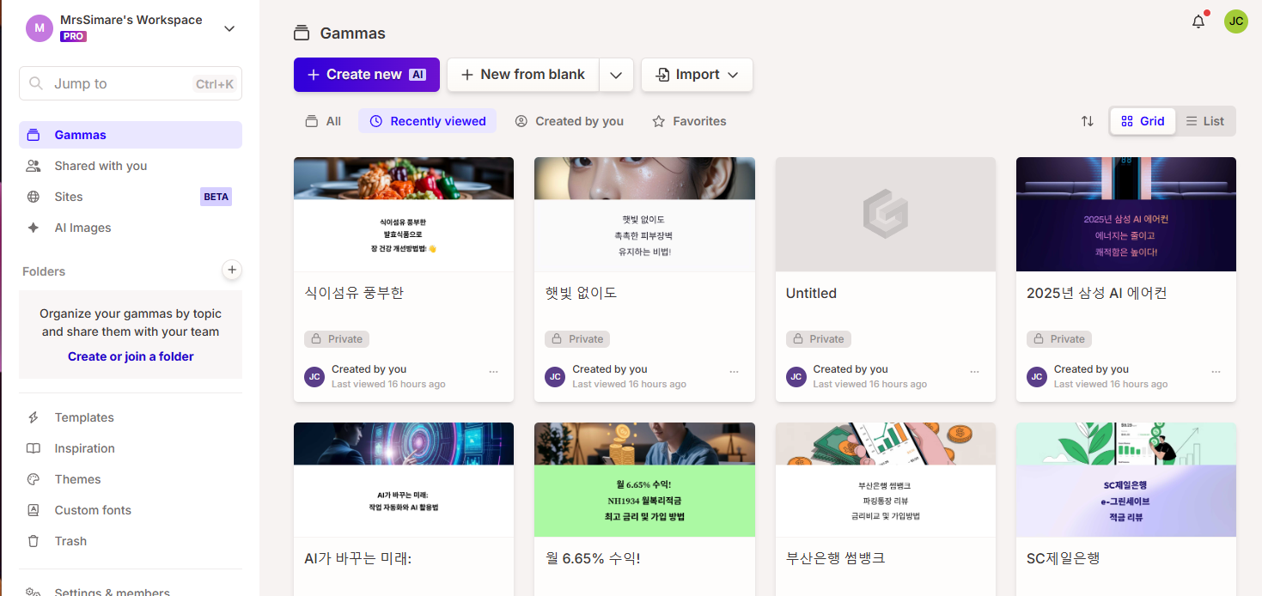Open the SC제일은행 thumbnail
The image size is (1262, 596).
click(x=1126, y=480)
